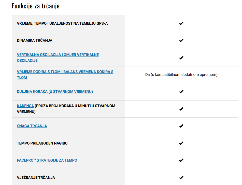Click the Dinamika trčanja checkmark icon
Image resolution: width=242 pixels, height=185 pixels.
181,40
